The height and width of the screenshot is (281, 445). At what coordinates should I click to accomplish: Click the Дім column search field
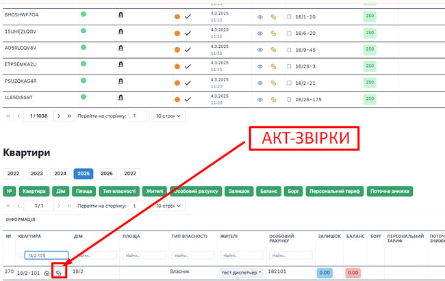95,255
